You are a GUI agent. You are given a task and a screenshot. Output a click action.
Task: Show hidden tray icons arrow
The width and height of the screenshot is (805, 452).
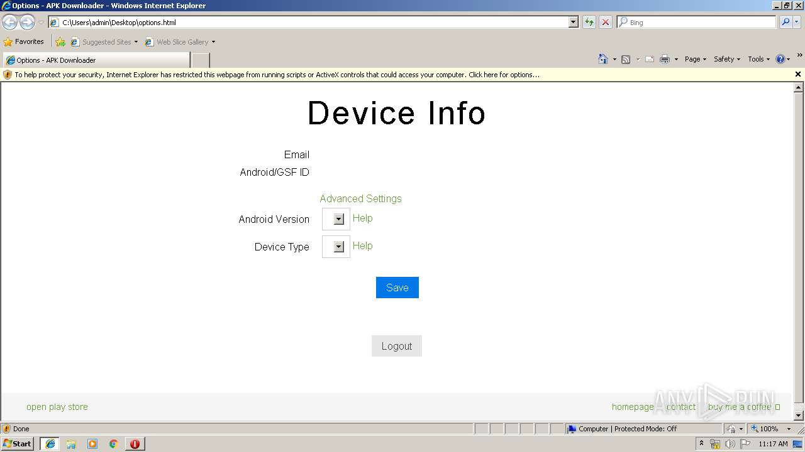(x=701, y=443)
